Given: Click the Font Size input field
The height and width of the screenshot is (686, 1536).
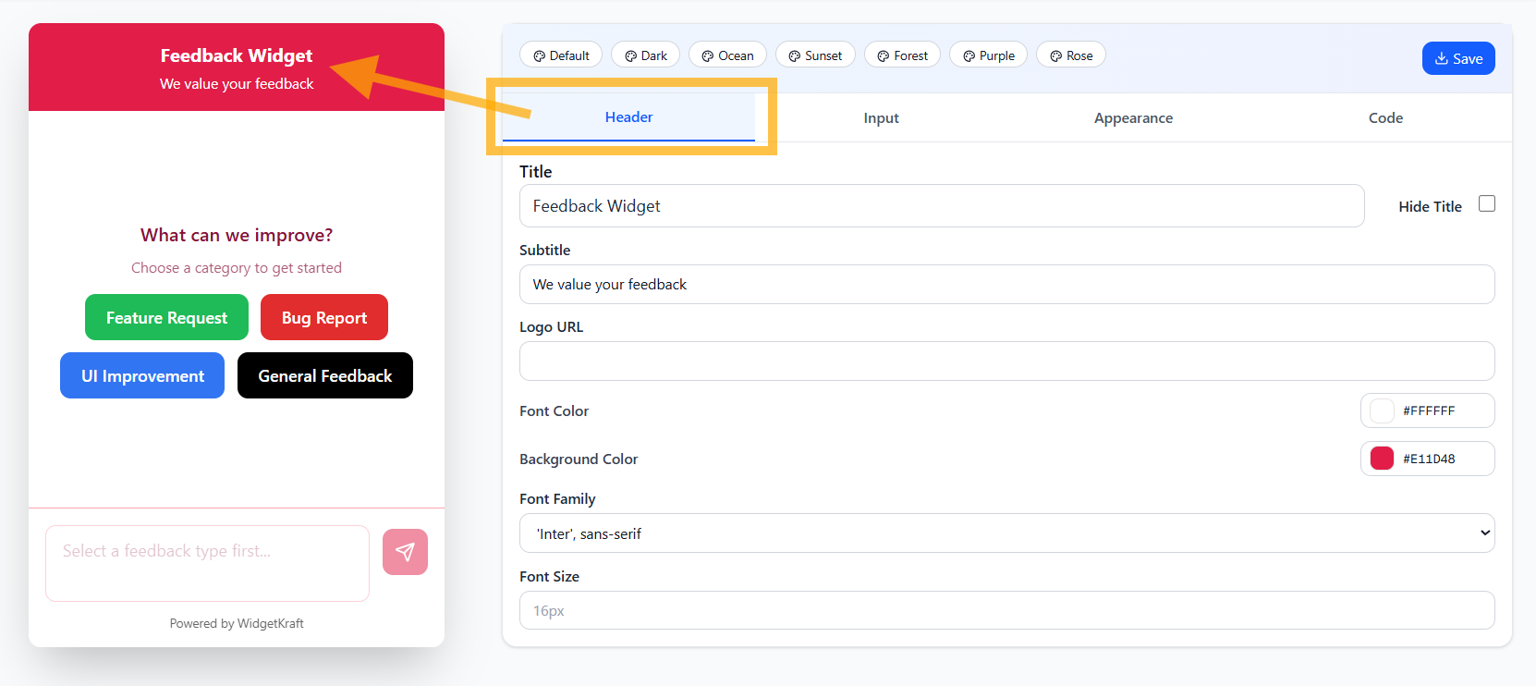Looking at the screenshot, I should (x=1006, y=611).
